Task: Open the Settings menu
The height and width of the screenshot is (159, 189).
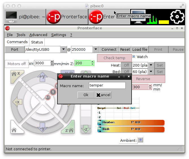Action: (59, 35)
